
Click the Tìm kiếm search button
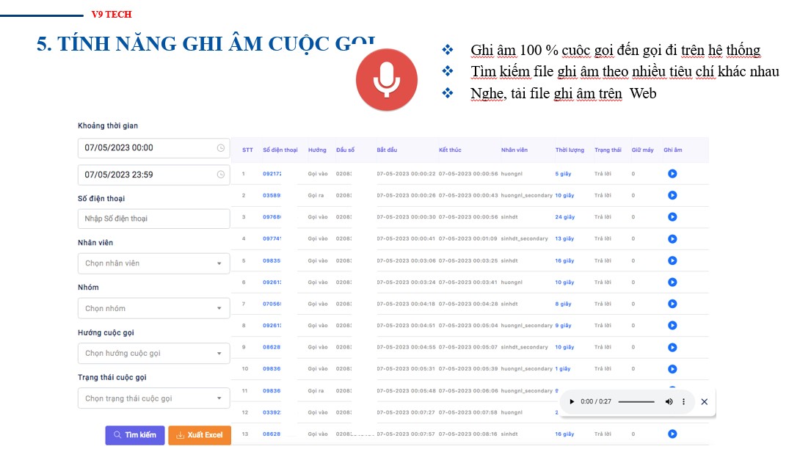click(134, 435)
